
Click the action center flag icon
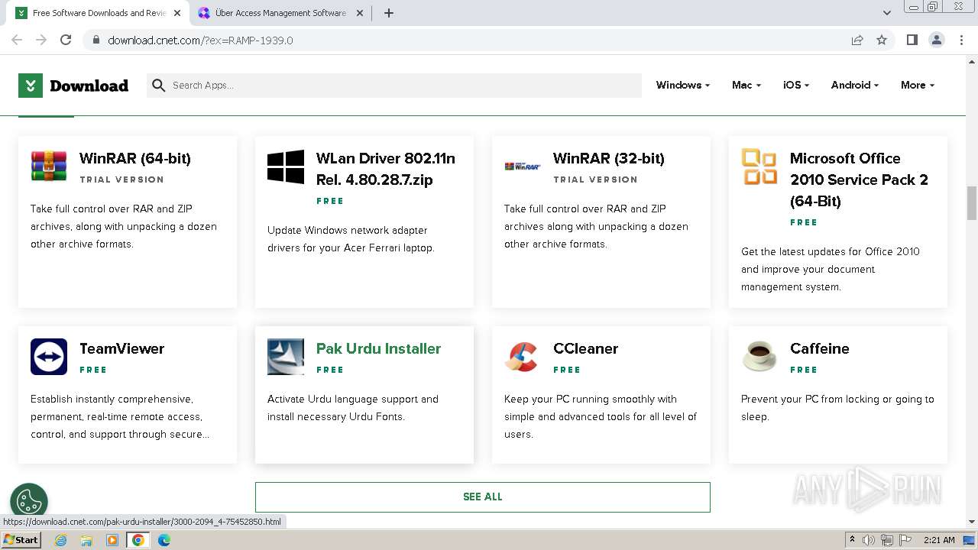(x=904, y=540)
